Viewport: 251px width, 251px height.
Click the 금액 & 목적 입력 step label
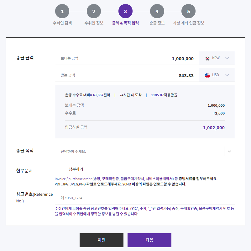pyautogui.click(x=125, y=23)
